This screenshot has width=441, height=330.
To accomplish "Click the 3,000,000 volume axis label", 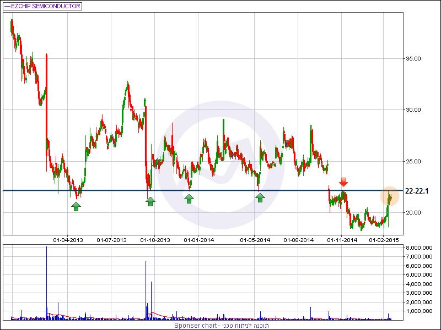I will click(x=419, y=293).
